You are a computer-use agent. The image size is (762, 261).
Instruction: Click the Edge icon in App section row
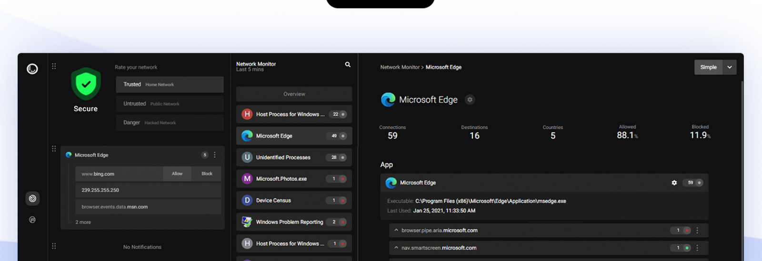391,183
